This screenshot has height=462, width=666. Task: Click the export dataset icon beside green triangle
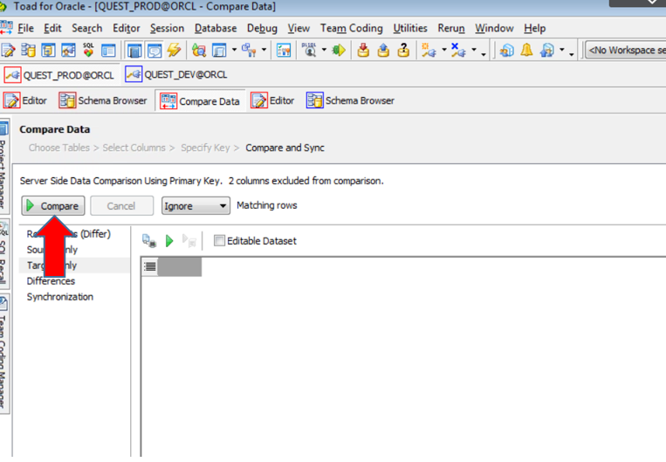point(149,240)
